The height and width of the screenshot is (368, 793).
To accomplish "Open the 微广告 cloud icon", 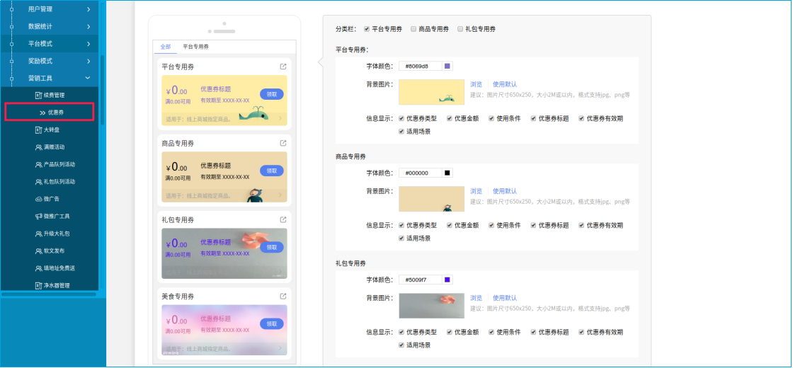I will click(38, 199).
